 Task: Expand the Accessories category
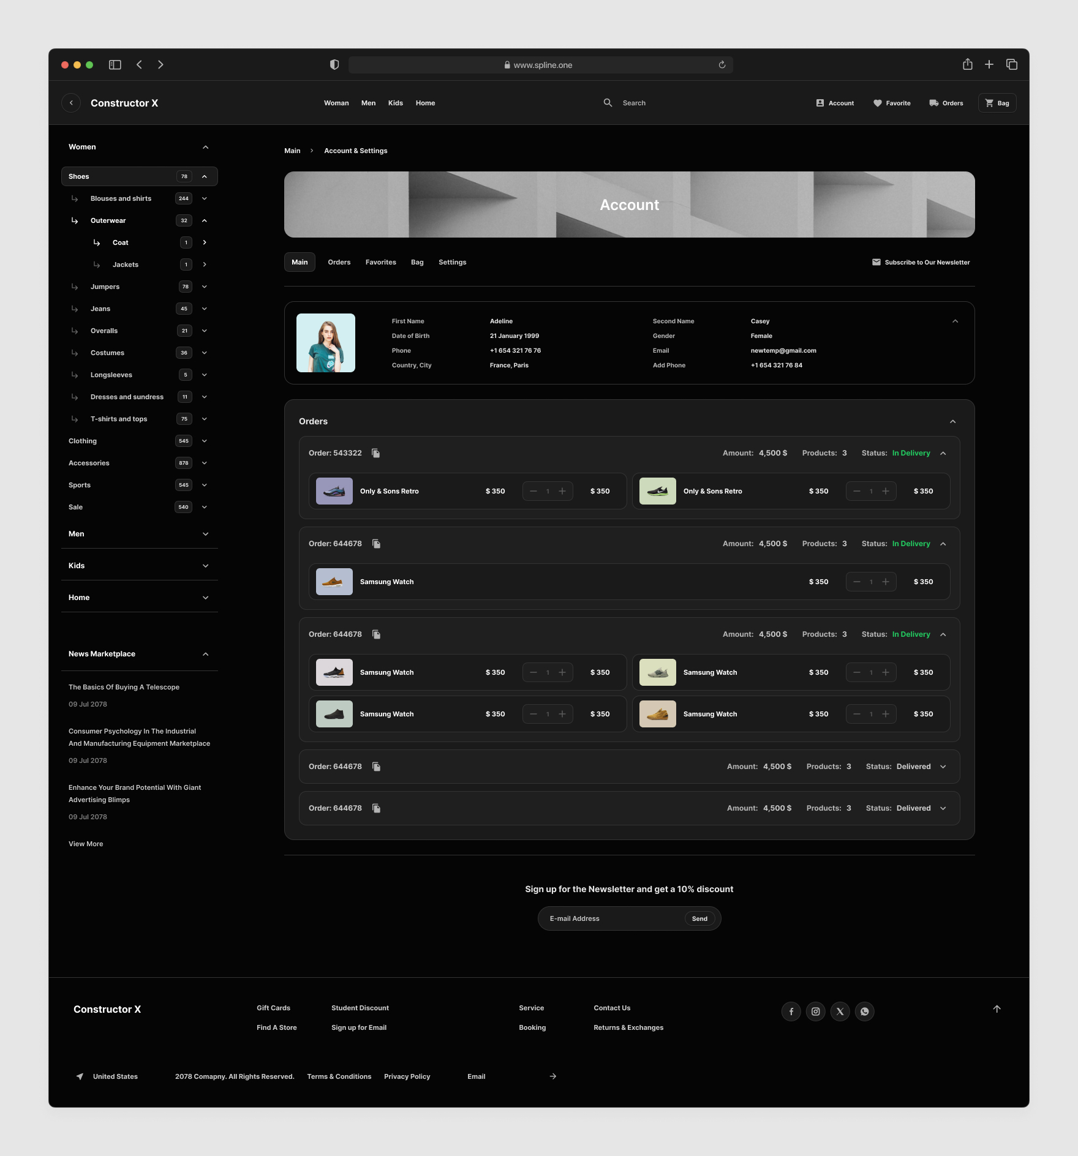coord(205,463)
